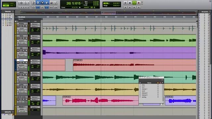Viewport: 212px width, 119px height.
Task: Click the tromb track name
Action: [21, 60]
